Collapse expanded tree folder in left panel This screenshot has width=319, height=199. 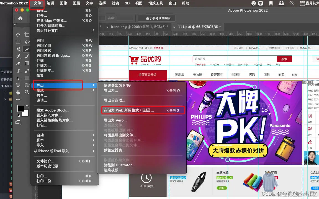pyautogui.click(x=6, y=99)
